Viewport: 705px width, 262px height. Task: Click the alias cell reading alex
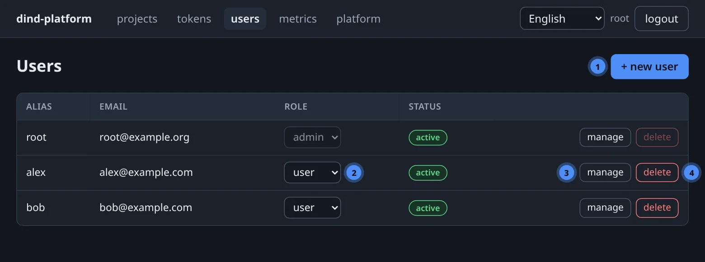coord(36,172)
